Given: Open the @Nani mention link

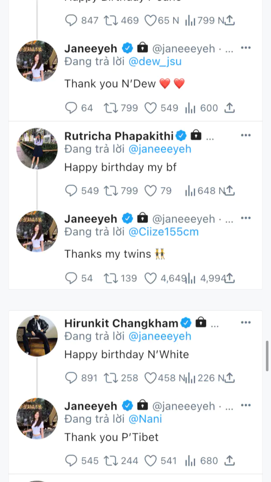Looking at the screenshot, I should [145, 419].
